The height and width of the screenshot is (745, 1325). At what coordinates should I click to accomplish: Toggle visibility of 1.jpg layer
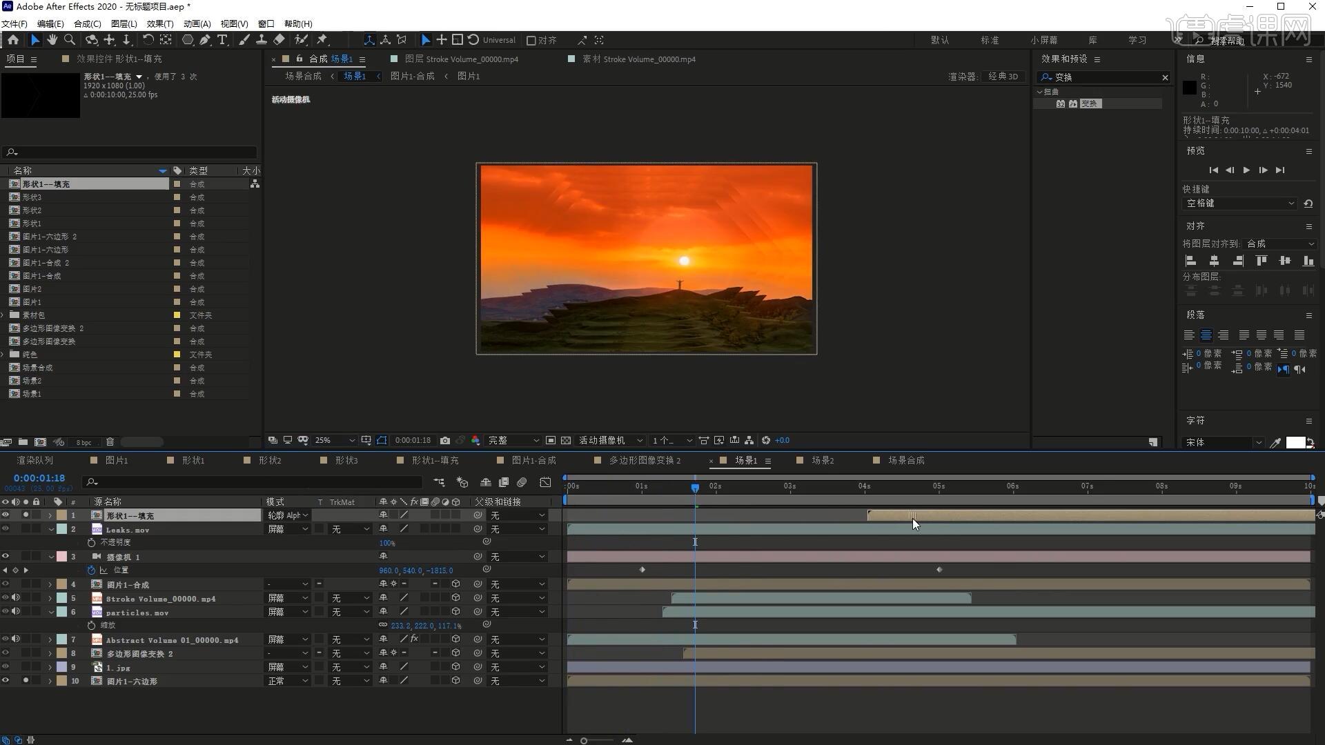(x=6, y=667)
